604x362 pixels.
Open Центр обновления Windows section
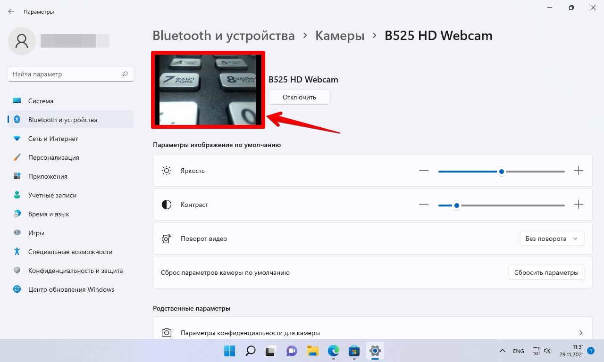(x=71, y=289)
